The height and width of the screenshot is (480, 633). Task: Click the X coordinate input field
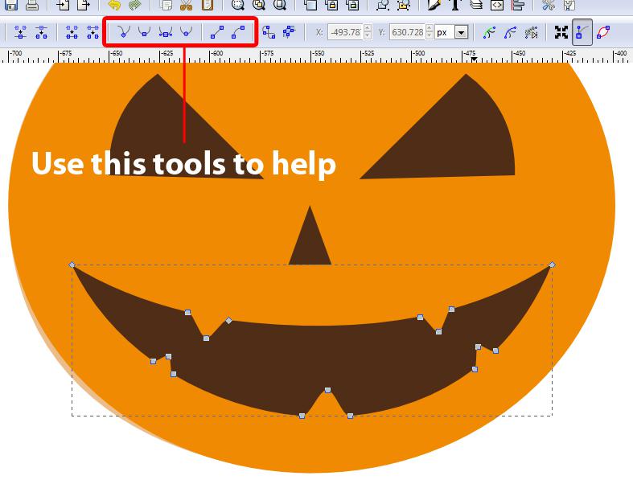(343, 33)
